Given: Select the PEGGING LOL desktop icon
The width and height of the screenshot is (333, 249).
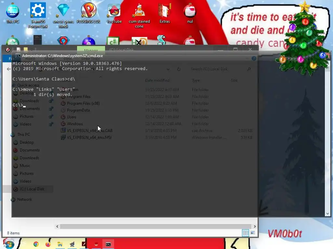Looking at the screenshot, I should 88,13.
